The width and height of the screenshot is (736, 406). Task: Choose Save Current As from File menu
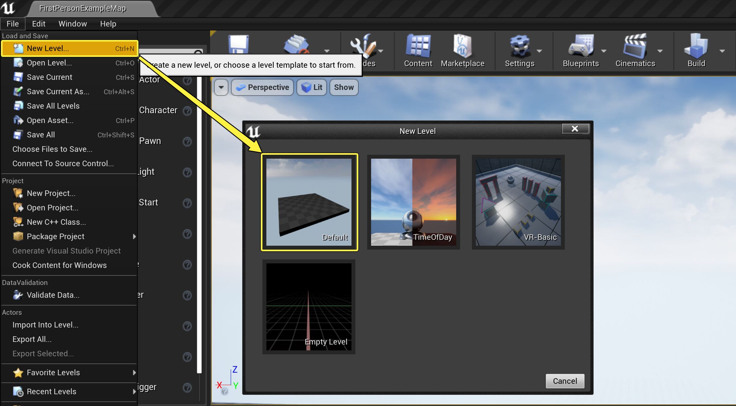tap(58, 92)
